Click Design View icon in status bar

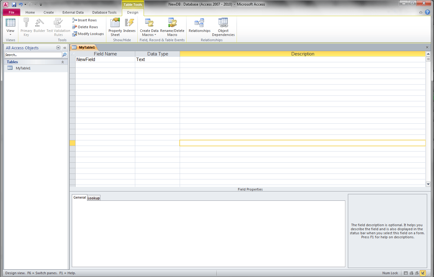[x=423, y=273]
